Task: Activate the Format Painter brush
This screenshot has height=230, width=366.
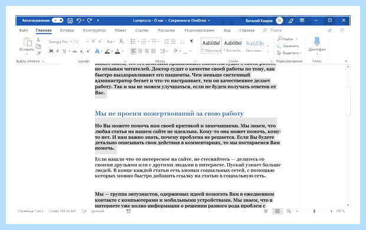Action: [x=38, y=54]
